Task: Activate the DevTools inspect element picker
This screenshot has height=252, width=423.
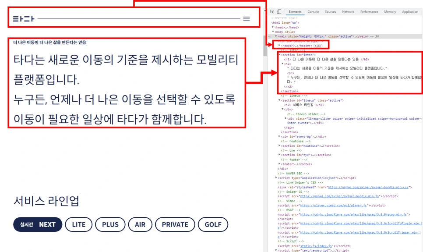Action: 272,12
